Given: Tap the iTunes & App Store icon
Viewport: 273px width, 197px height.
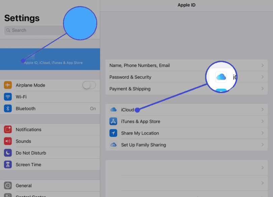Looking at the screenshot, I should click(113, 121).
